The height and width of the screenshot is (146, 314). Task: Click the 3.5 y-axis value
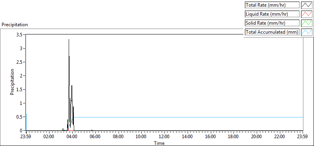point(20,34)
